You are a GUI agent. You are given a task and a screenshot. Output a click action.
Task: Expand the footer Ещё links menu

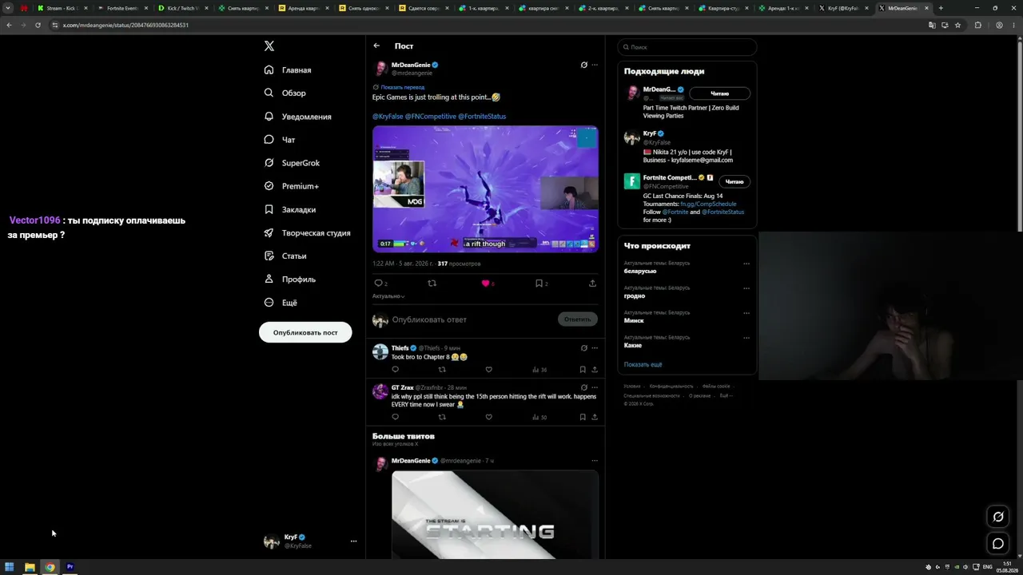point(726,395)
